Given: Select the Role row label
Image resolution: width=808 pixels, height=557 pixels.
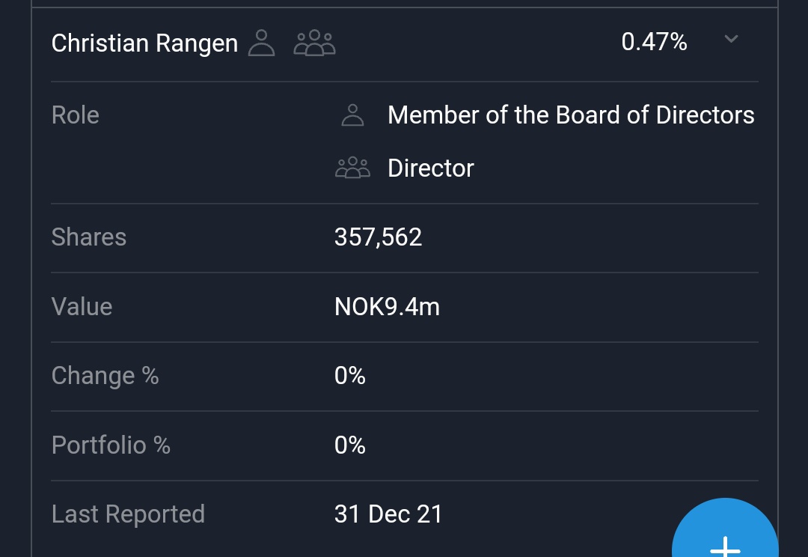Looking at the screenshot, I should (x=76, y=115).
